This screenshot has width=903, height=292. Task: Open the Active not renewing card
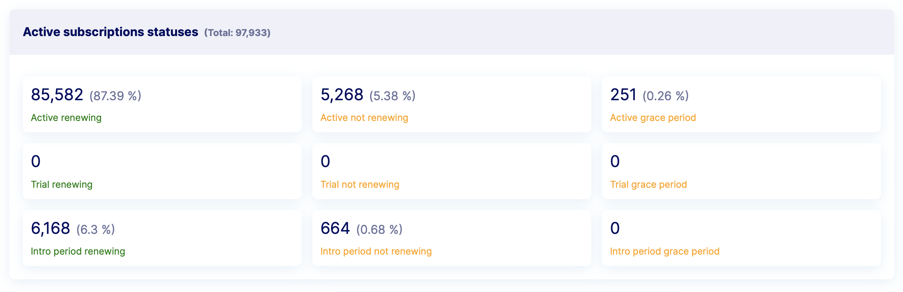pyautogui.click(x=451, y=104)
